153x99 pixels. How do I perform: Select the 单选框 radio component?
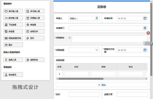[35, 25]
